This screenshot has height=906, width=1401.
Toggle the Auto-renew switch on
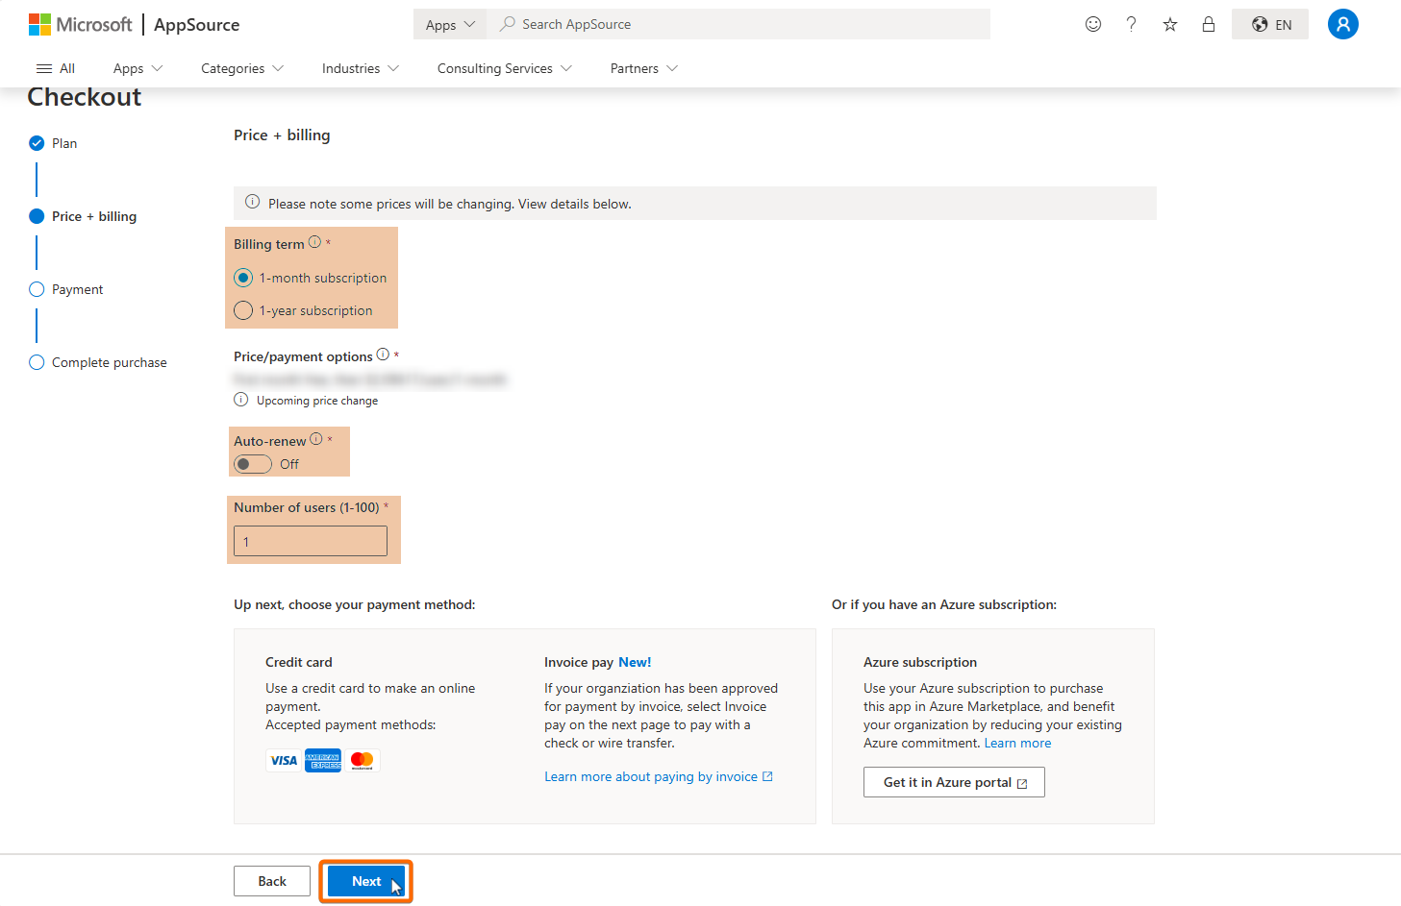(x=253, y=464)
